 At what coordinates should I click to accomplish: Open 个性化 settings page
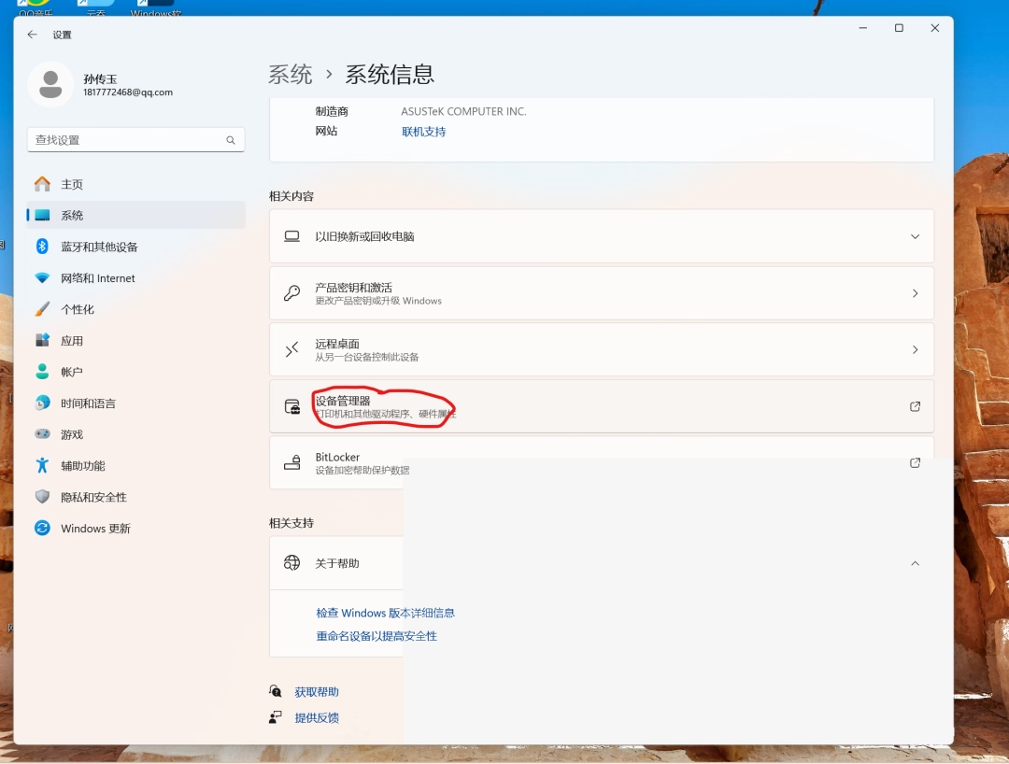click(x=135, y=309)
